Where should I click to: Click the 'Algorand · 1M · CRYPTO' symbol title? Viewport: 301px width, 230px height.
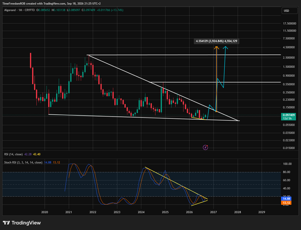tap(19, 10)
